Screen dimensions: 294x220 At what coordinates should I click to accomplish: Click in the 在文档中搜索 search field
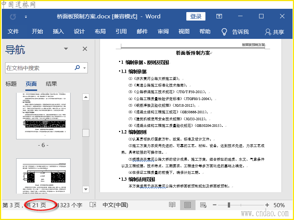(39, 68)
